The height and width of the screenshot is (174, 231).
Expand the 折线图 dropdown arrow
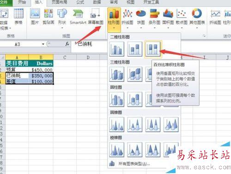click(128, 28)
